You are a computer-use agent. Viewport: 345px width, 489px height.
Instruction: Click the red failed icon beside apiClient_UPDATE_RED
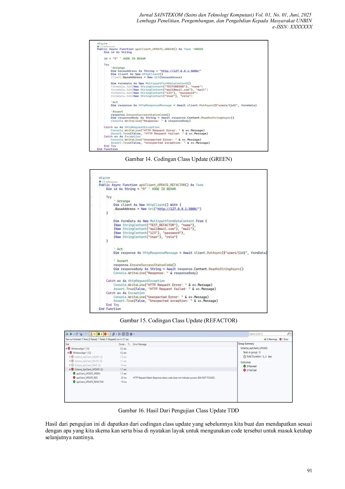pos(74,378)
